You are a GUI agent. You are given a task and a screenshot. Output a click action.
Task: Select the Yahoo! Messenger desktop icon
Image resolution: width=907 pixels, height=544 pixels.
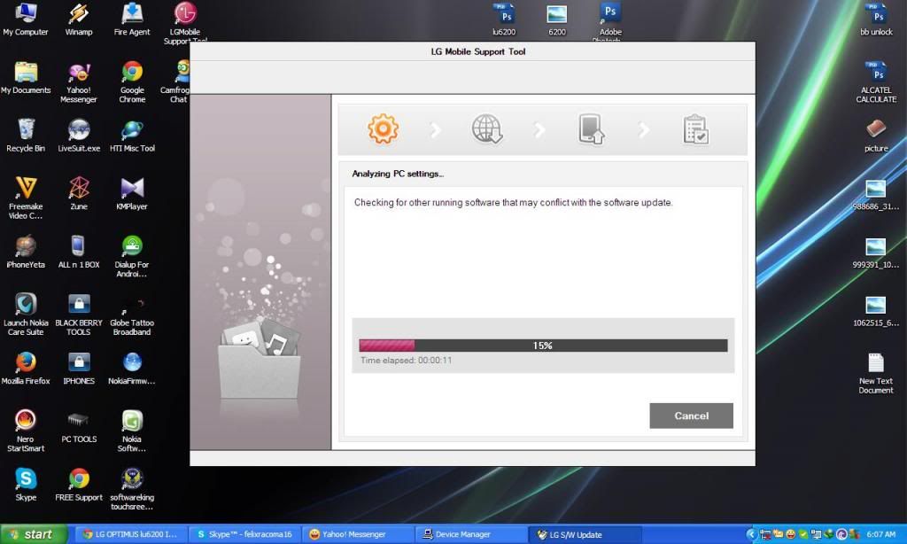(x=79, y=82)
